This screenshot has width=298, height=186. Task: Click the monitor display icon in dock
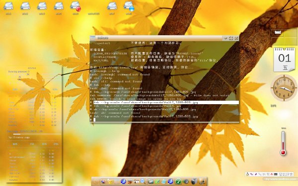click(x=202, y=181)
